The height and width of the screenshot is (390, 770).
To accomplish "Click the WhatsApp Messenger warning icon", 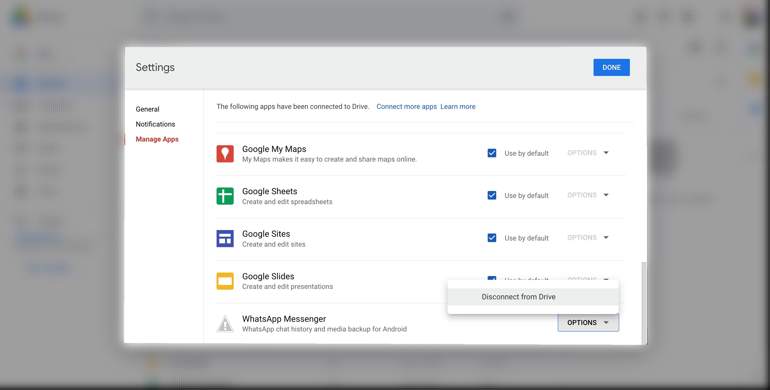I will tap(225, 323).
